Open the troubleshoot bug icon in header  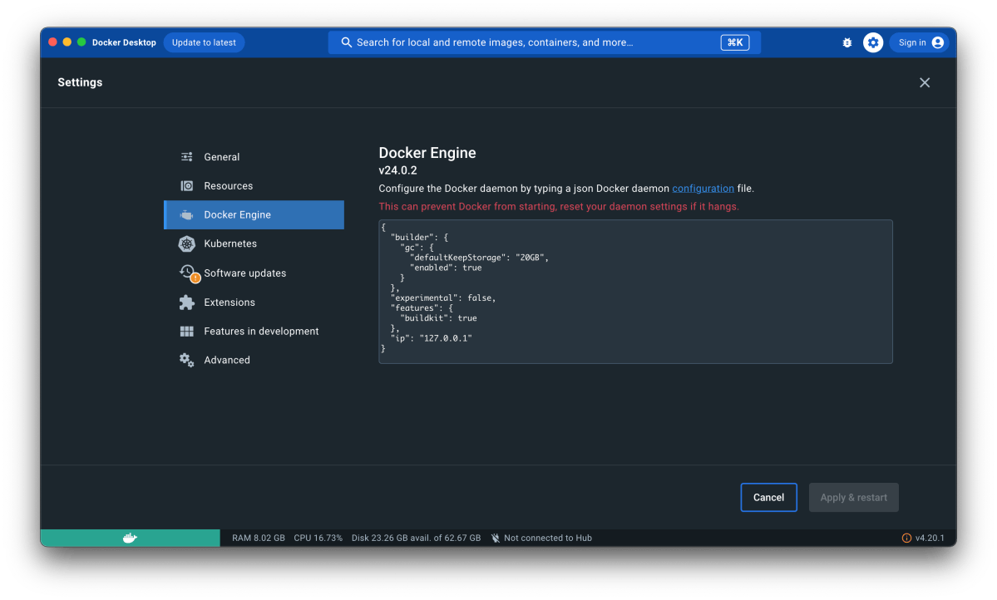coord(847,42)
